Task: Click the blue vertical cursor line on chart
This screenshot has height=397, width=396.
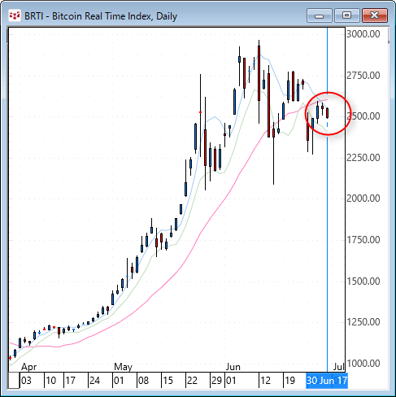Action: [328, 199]
